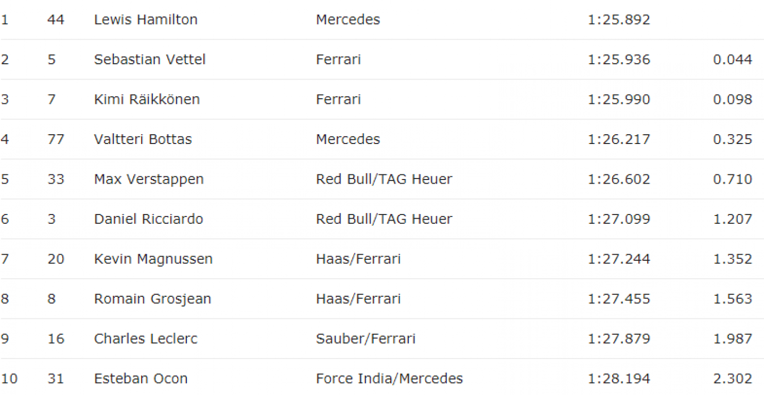Click the Max Verstappen entry
This screenshot has width=764, height=395.
click(149, 179)
